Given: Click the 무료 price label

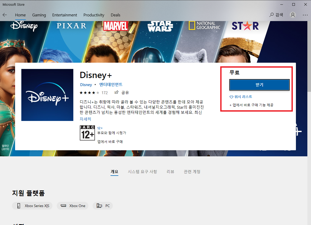Looking at the screenshot, I should tap(235, 72).
